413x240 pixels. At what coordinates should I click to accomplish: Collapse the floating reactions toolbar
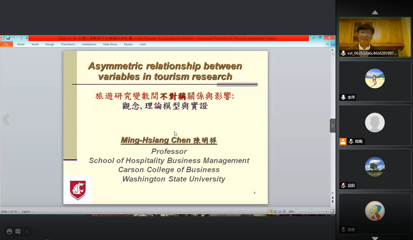tap(27, 232)
